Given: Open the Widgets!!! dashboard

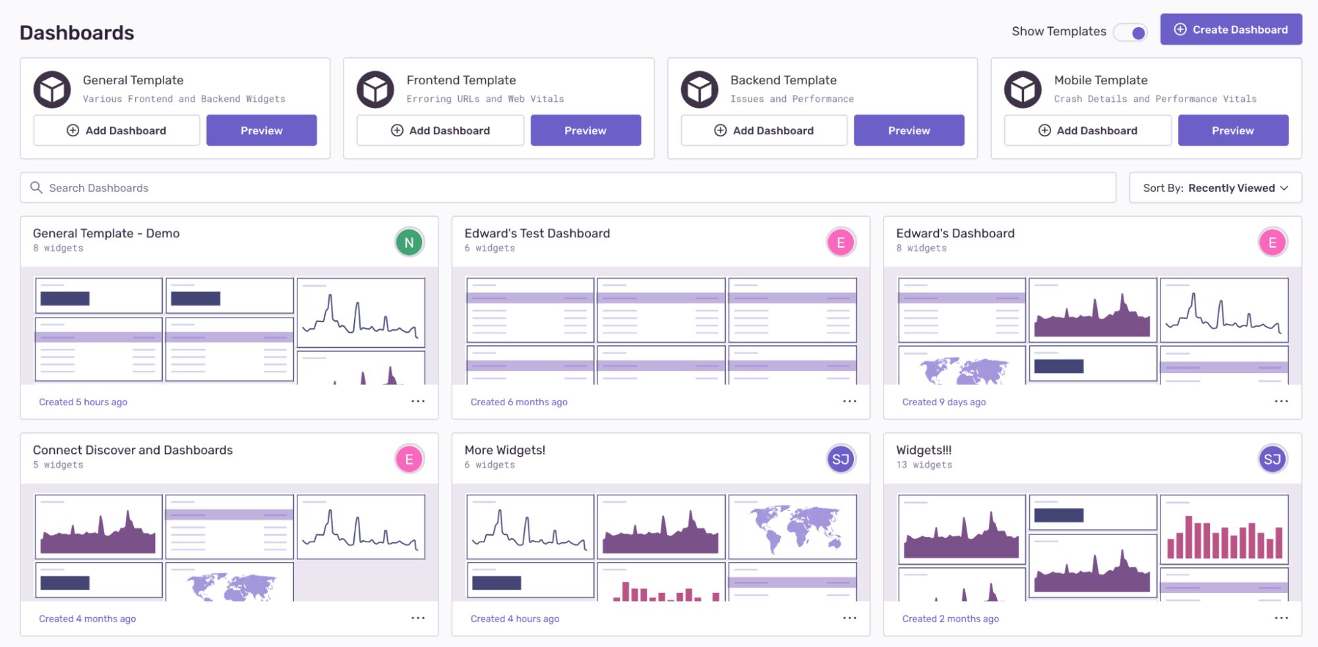Looking at the screenshot, I should point(924,449).
